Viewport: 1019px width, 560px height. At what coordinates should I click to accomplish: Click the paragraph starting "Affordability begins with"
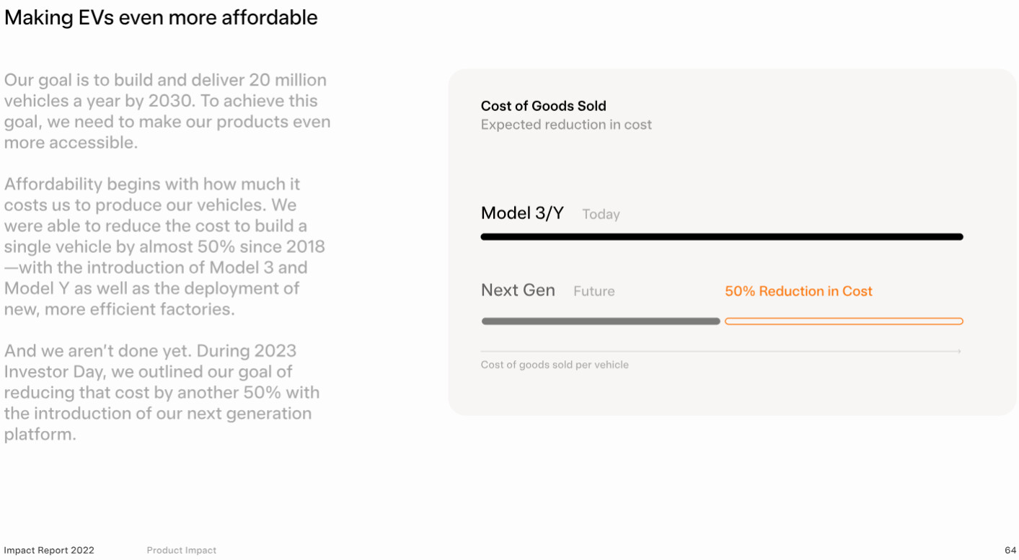point(164,246)
